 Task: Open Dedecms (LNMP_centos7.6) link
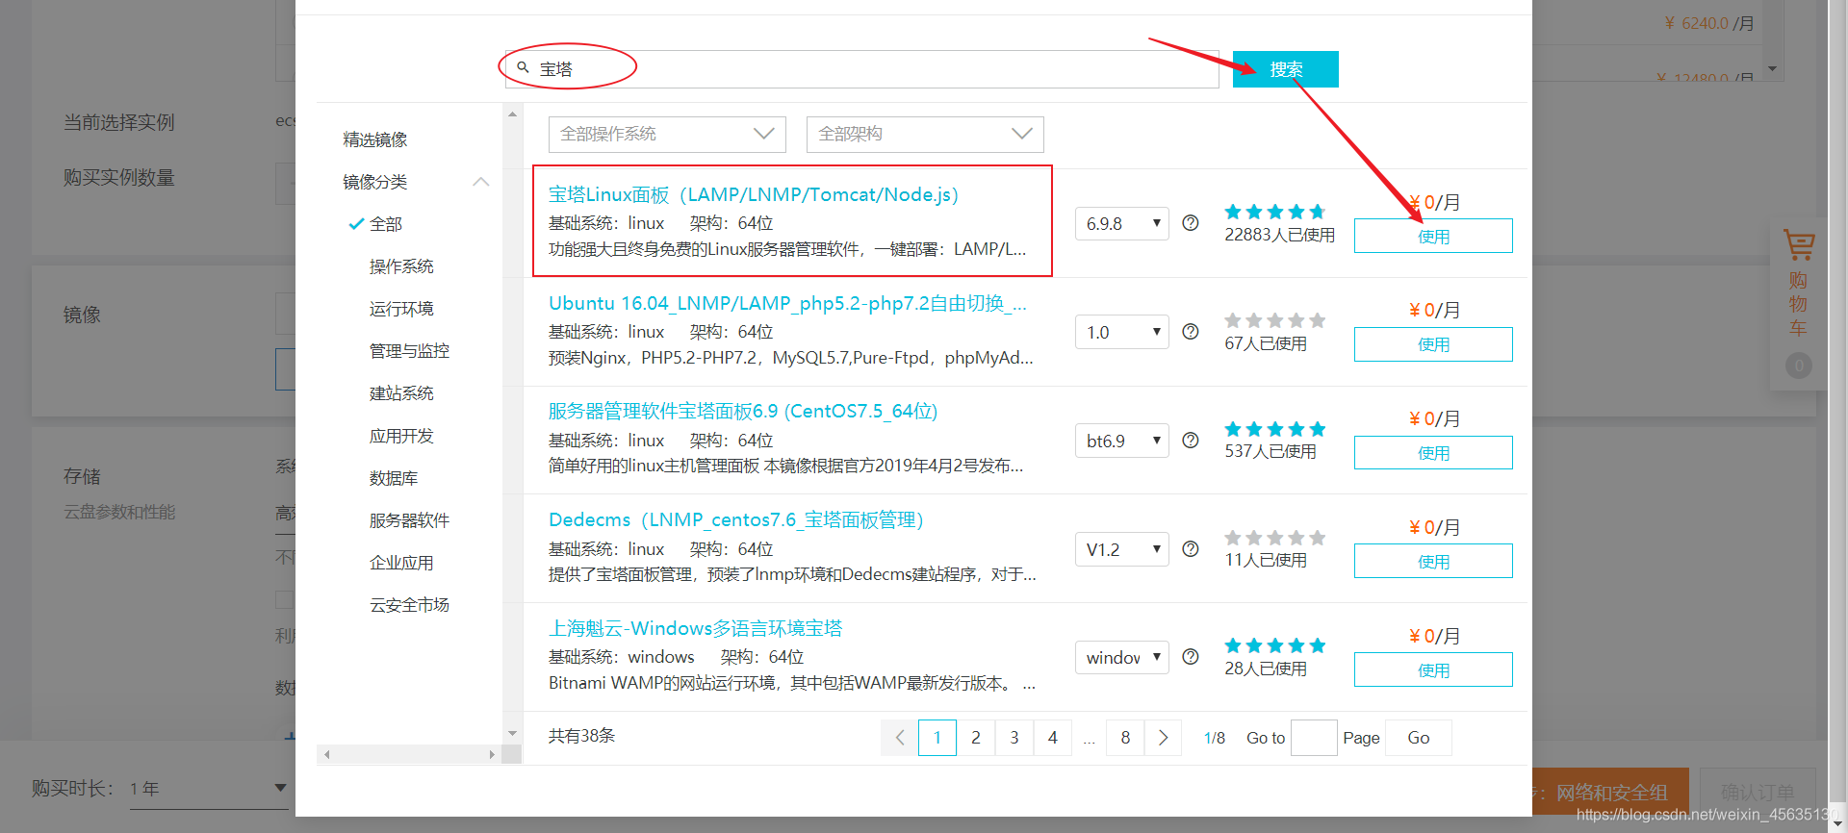[x=736, y=520]
